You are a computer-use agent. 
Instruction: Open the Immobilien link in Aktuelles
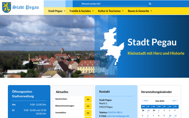pyautogui.click(x=60, y=113)
